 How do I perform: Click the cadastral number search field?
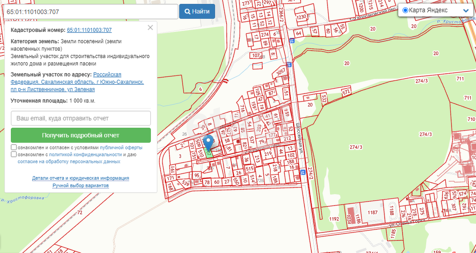pos(90,12)
